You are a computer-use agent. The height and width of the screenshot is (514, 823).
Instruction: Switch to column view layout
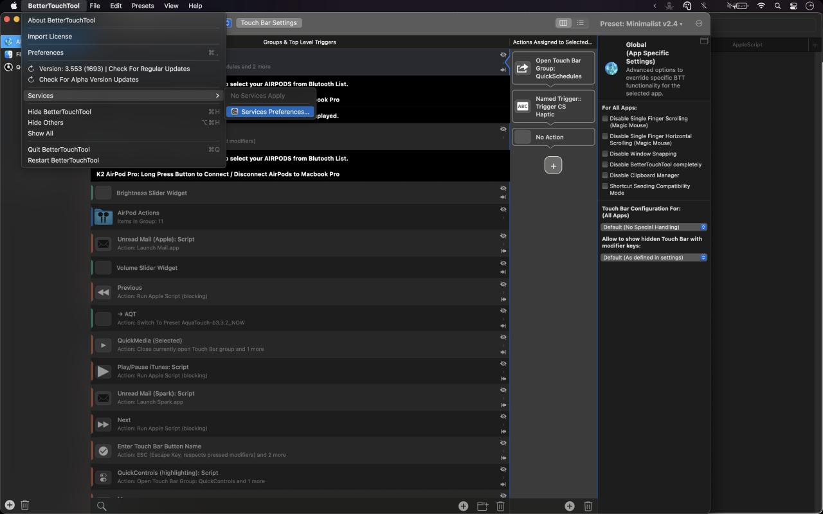[563, 23]
